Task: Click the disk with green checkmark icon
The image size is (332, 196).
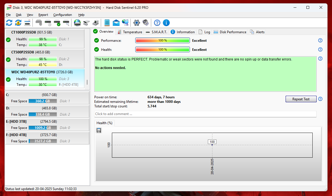Action: (57, 23)
